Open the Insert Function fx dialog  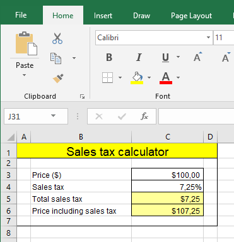(144, 116)
